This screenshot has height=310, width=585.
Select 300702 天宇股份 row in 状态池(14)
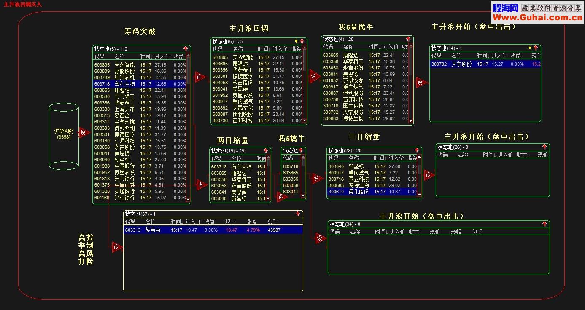click(x=485, y=64)
